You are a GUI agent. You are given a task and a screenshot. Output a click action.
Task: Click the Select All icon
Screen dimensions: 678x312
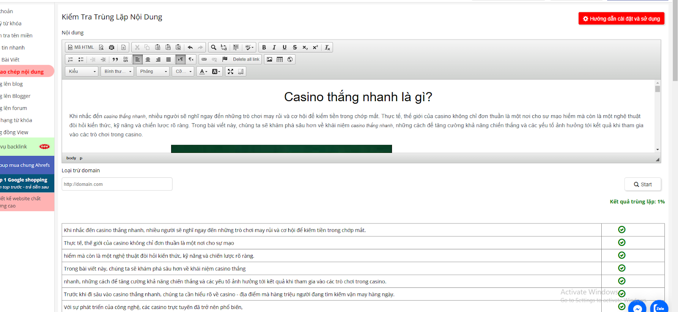coord(236,47)
